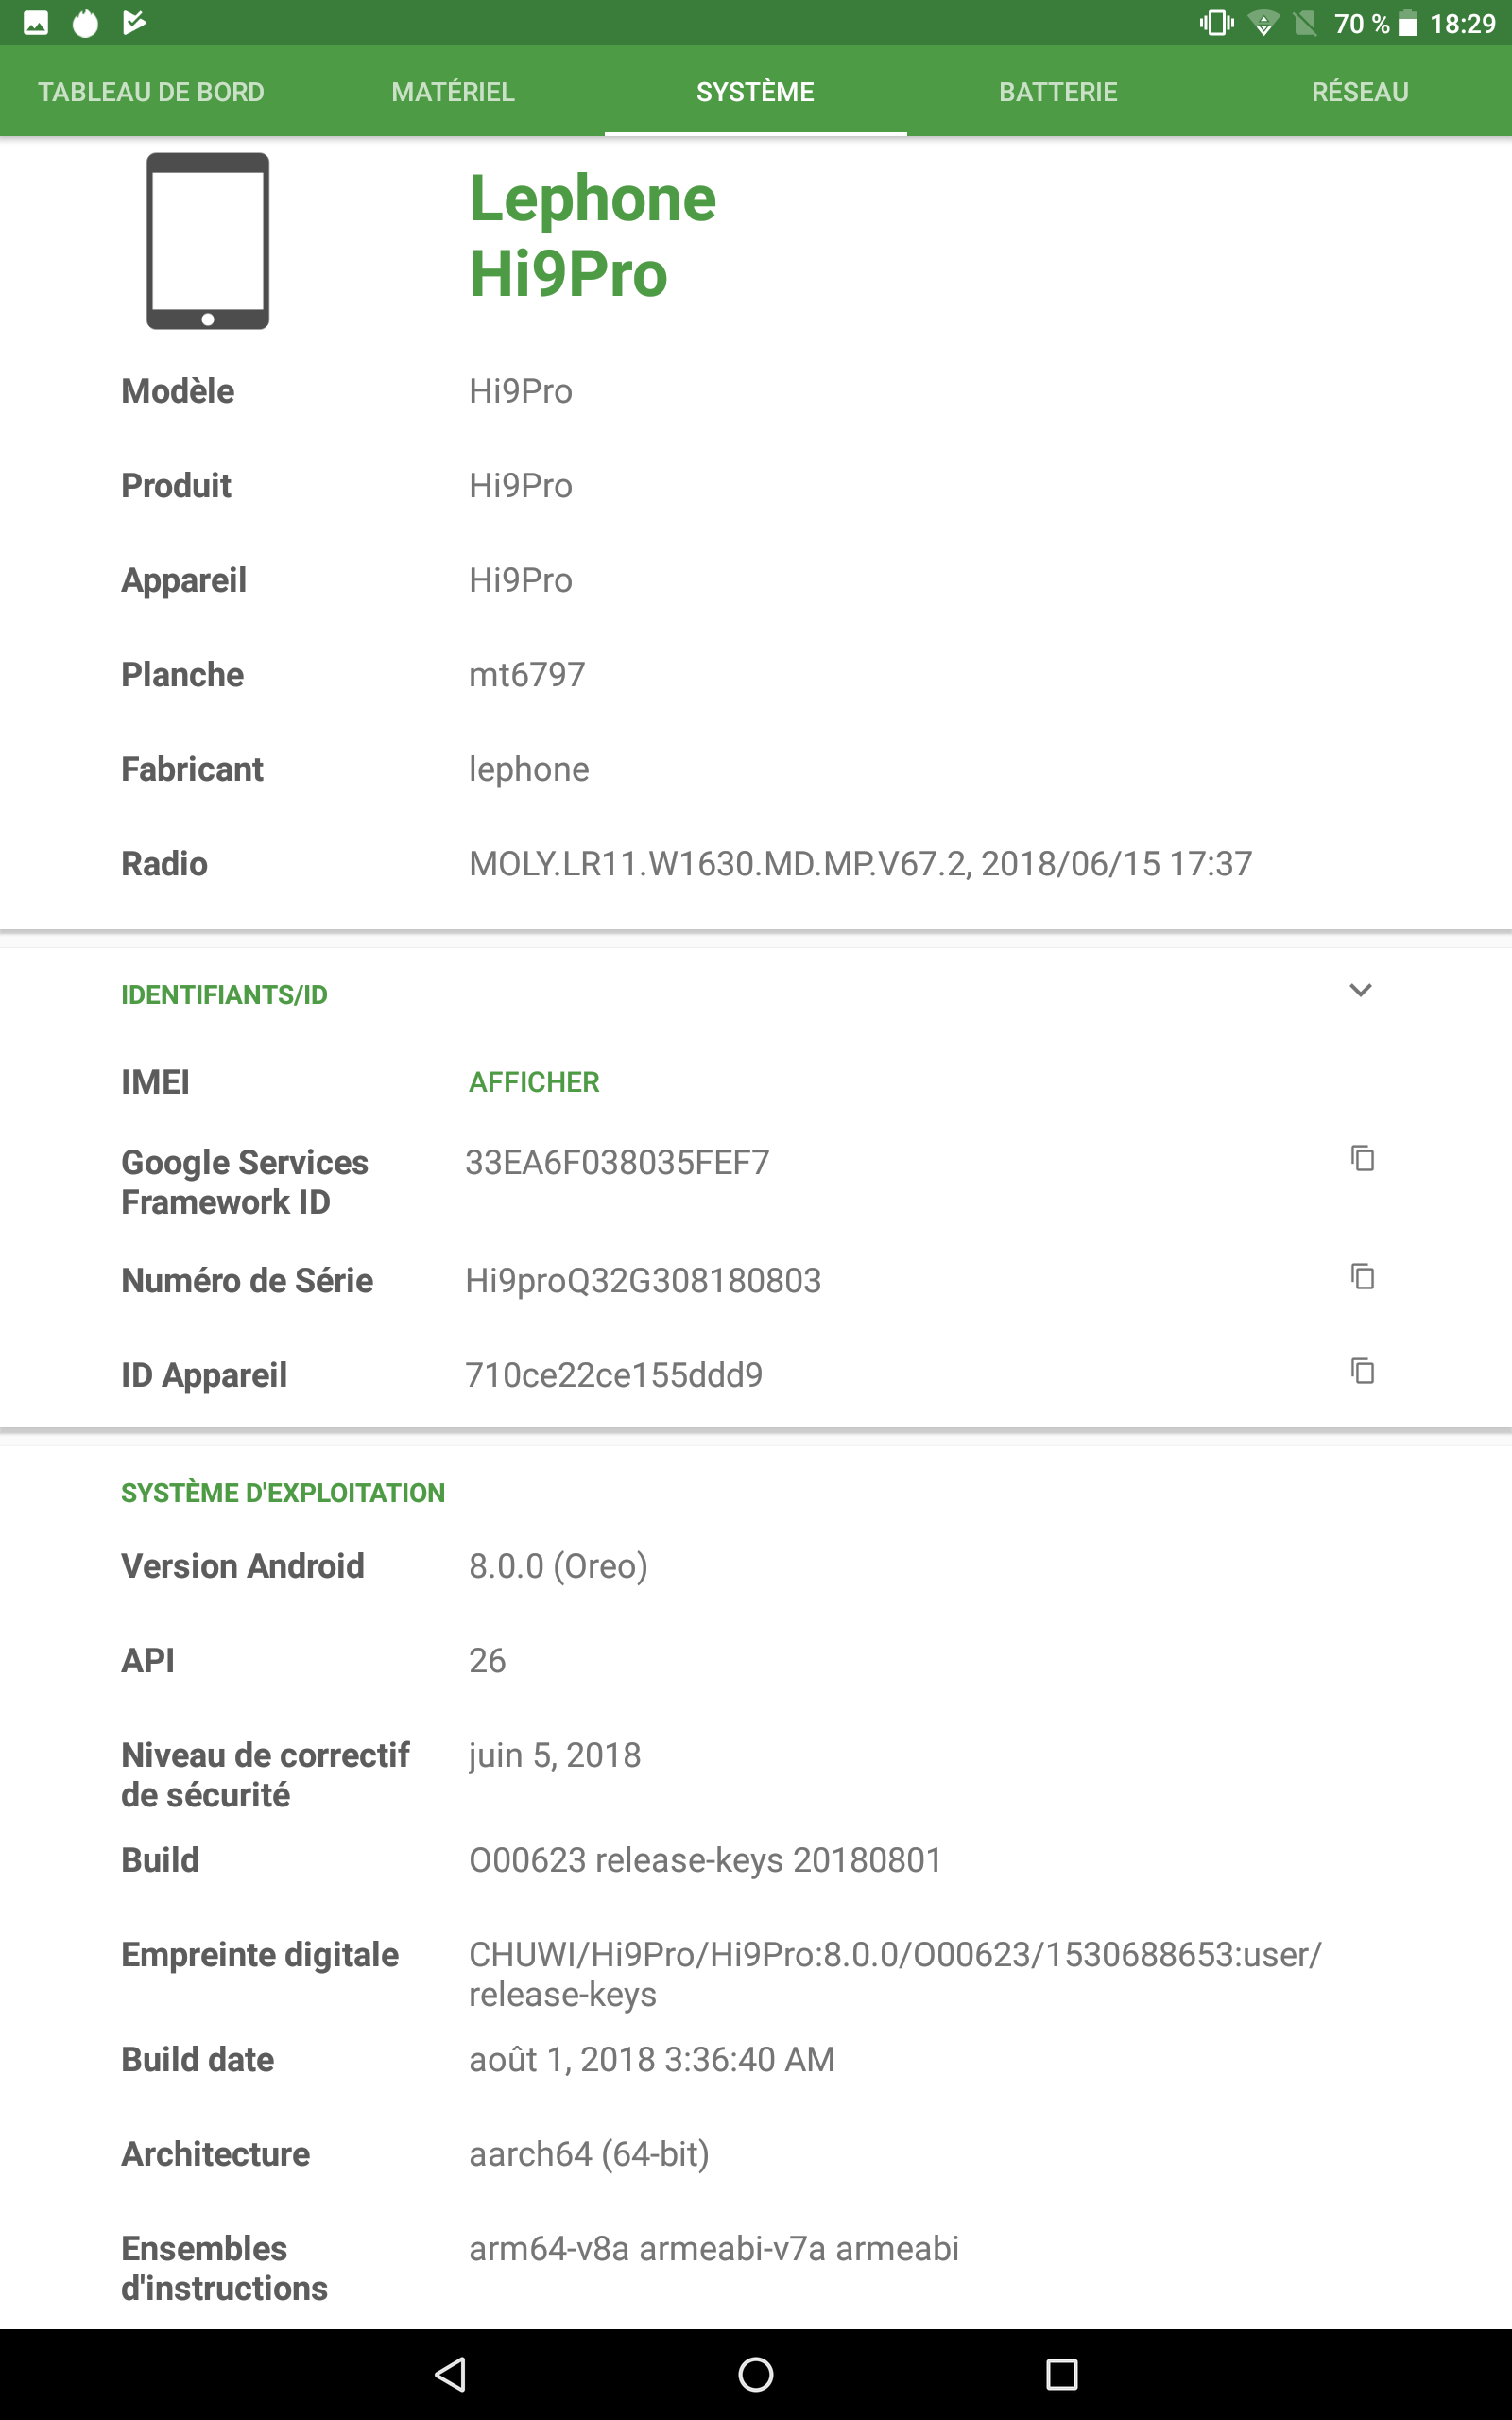Tap the IDENTIFIANTS/ID section header
The image size is (1512, 2420).
224,995
